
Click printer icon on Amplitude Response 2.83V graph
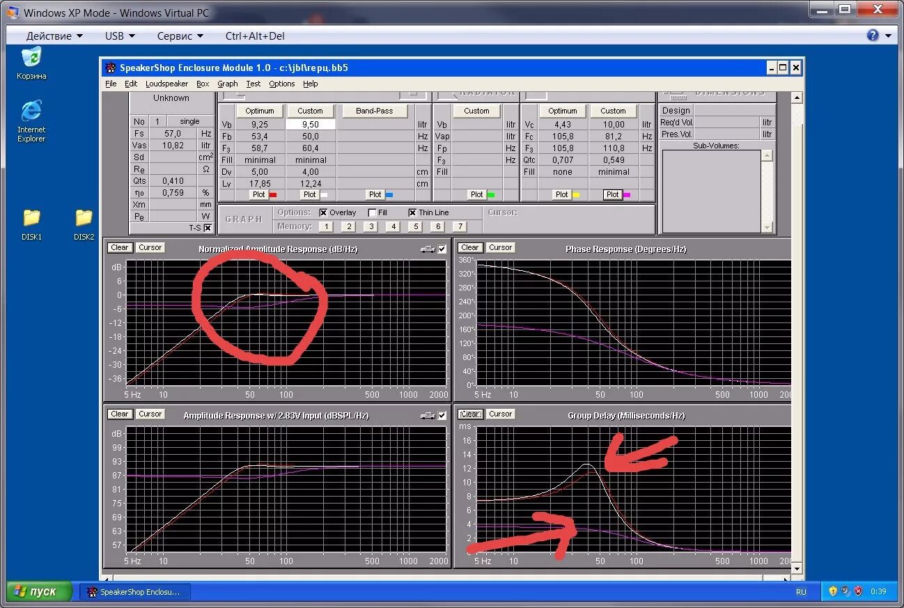[427, 415]
